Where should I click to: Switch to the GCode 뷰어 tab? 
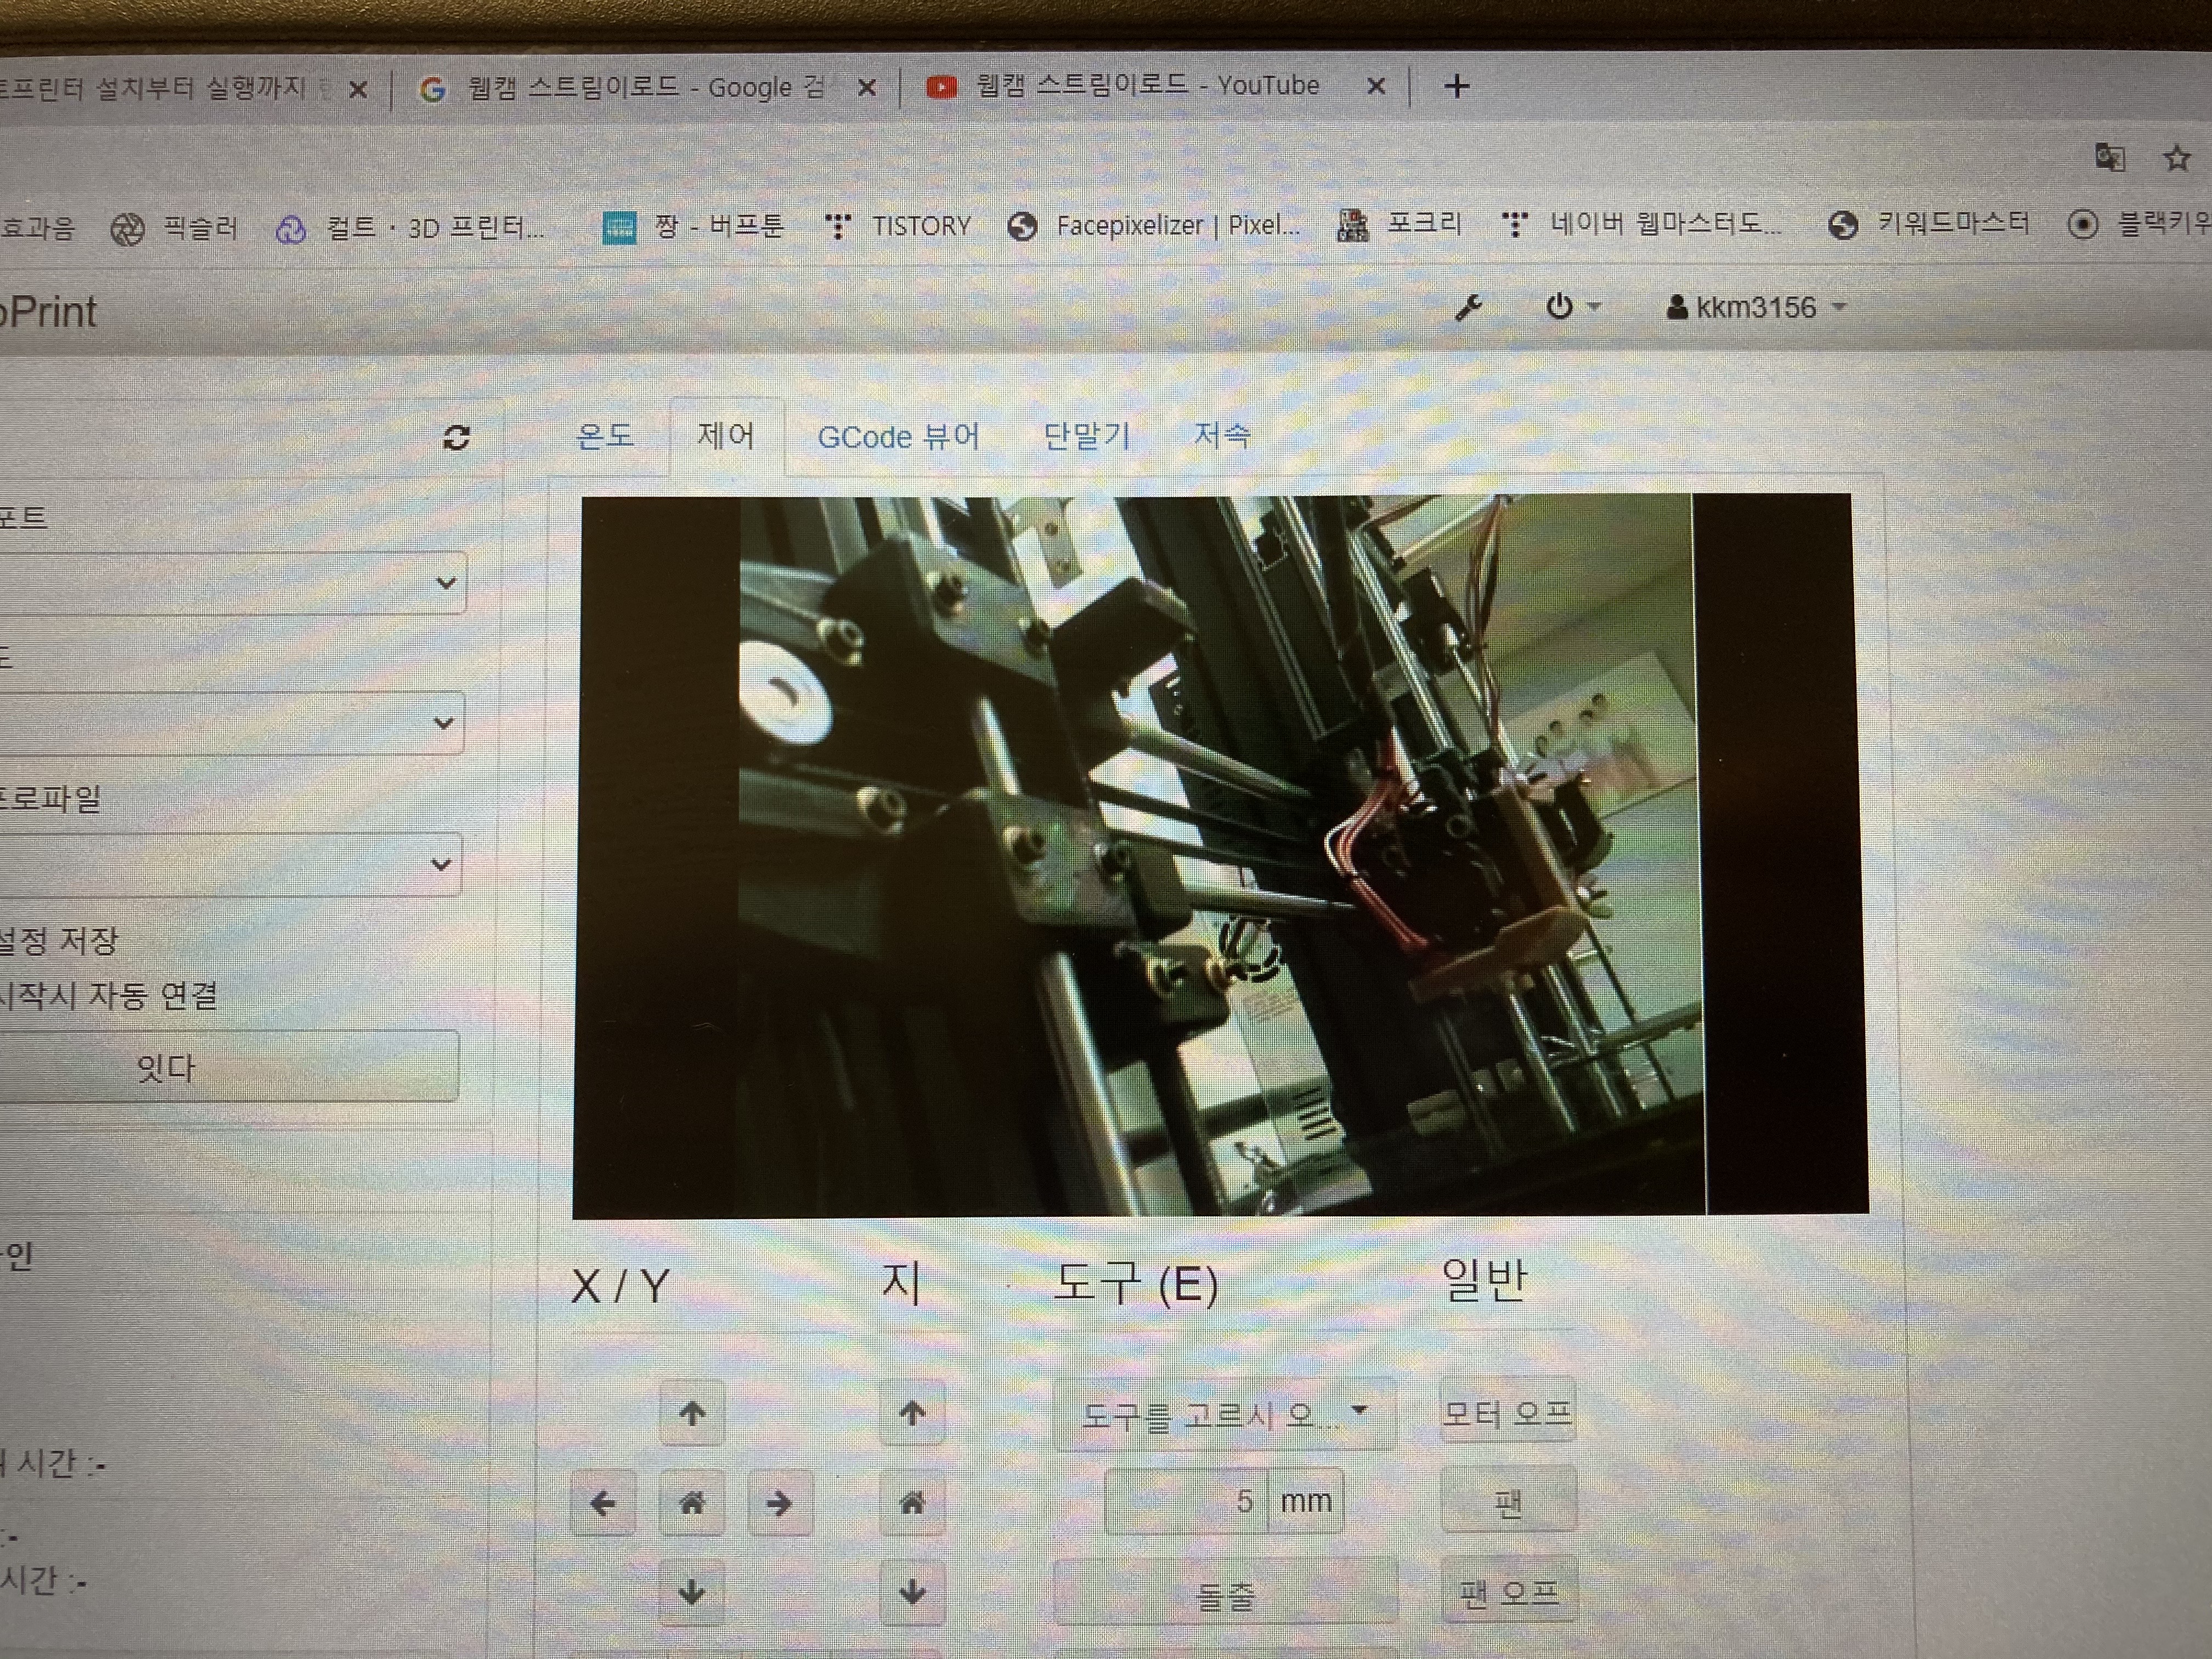point(898,437)
